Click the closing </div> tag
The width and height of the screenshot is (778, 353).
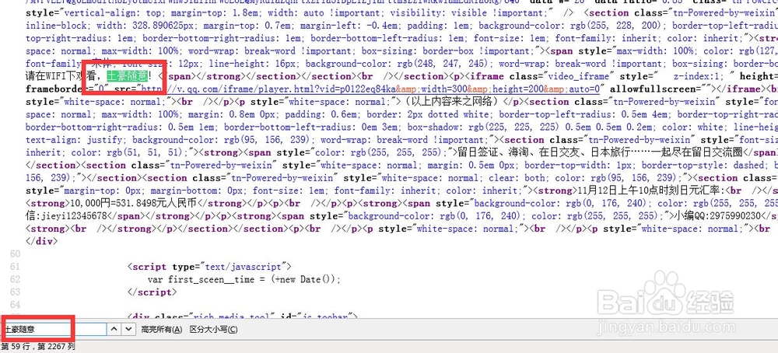coord(42,242)
